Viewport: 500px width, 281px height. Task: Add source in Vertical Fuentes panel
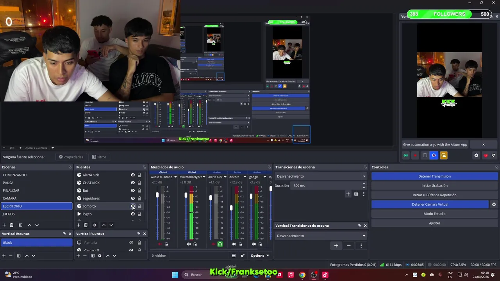(x=78, y=256)
